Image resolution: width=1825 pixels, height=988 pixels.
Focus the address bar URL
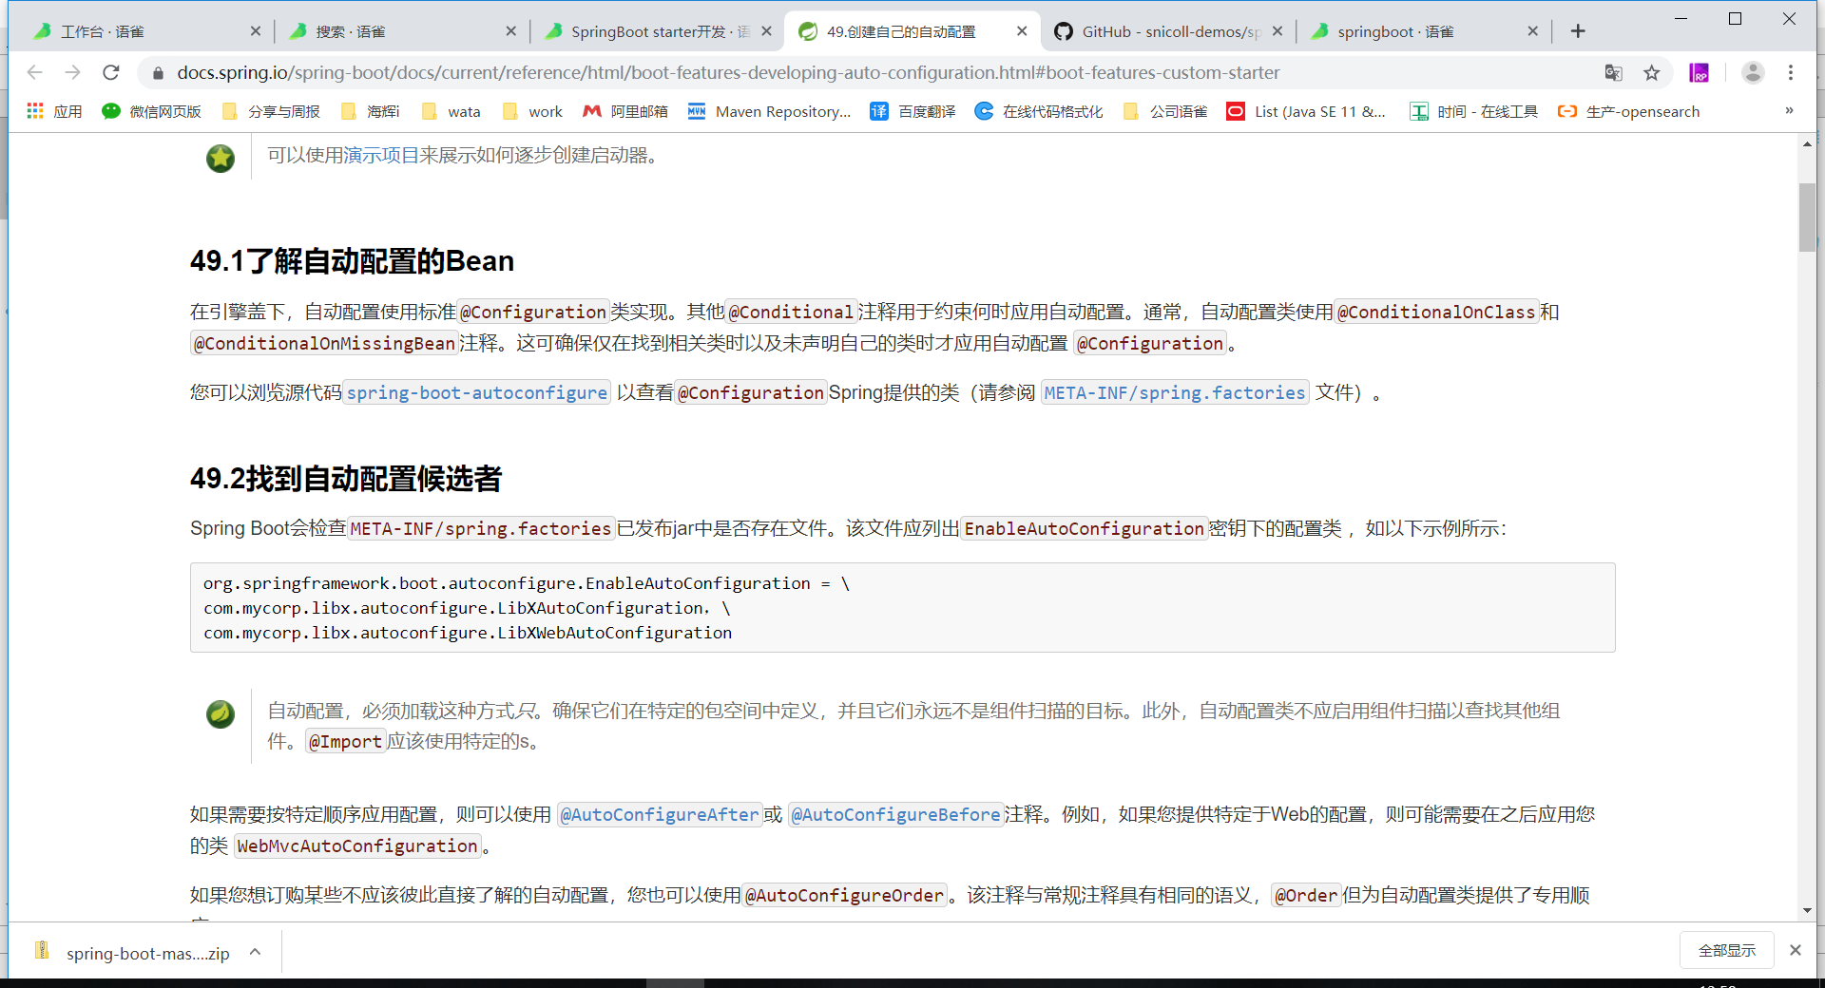coord(728,72)
